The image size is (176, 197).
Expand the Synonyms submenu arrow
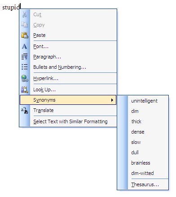112,100
